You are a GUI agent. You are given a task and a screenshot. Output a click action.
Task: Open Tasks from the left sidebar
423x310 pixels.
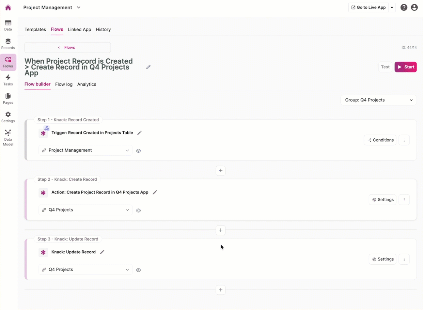click(x=8, y=80)
